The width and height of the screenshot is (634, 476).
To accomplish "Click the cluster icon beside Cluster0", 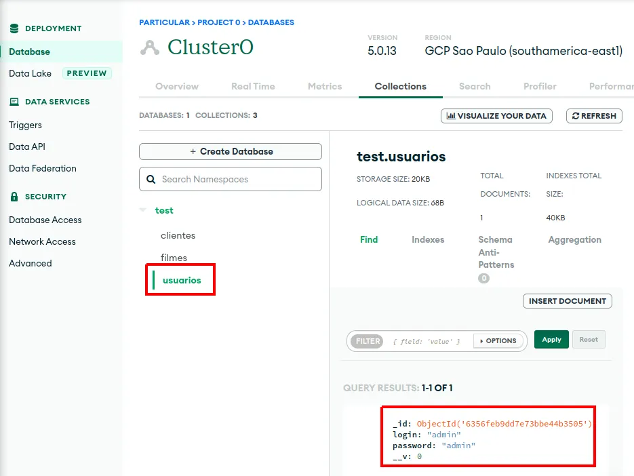I will pos(150,47).
